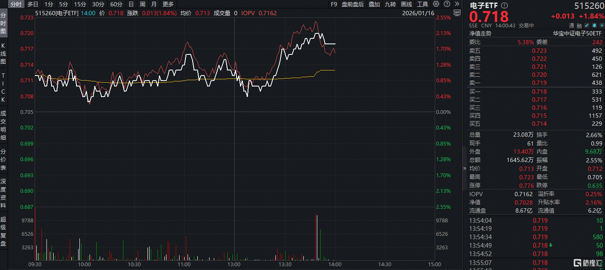Switch to the 多日 tab
Image resolution: width=605 pixels, height=270 pixels.
pyautogui.click(x=33, y=4)
